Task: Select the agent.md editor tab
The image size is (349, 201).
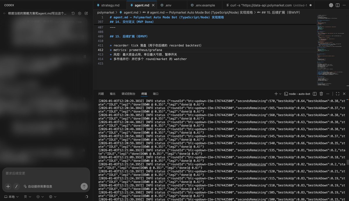Action: click(142, 5)
